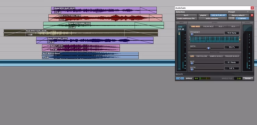Open the playlist selection reference dropdown
257x125 pixels.
point(204,15)
